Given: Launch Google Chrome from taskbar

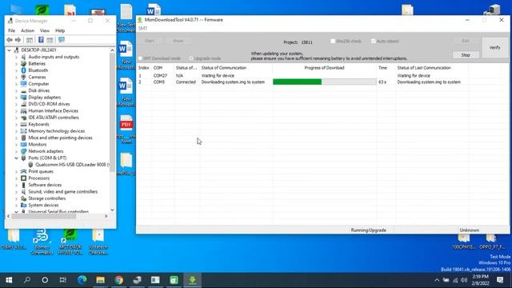Looking at the screenshot, I should pyautogui.click(x=119, y=280).
